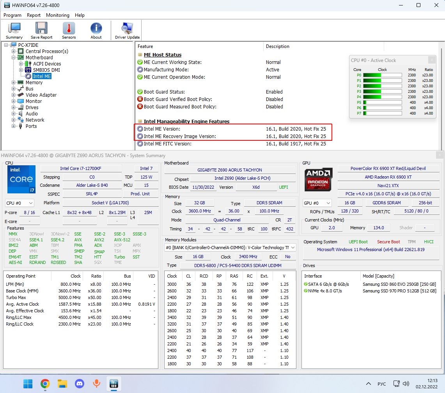Click the Intel ME Version row
445x393 pixels.
pyautogui.click(x=233, y=129)
